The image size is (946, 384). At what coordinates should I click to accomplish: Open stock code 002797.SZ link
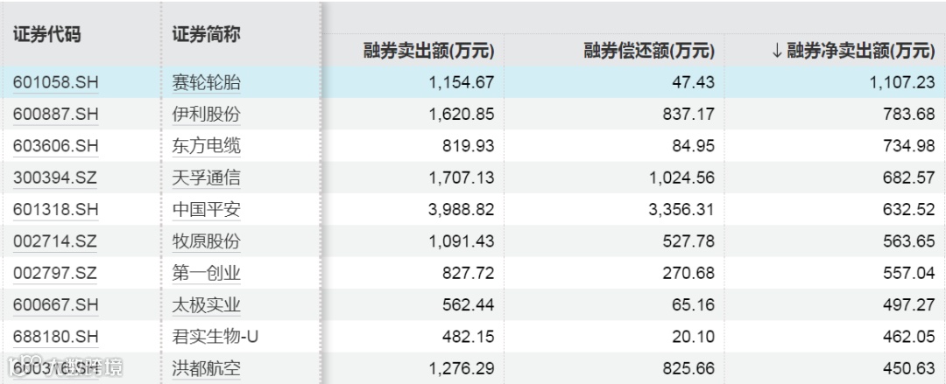click(x=55, y=274)
